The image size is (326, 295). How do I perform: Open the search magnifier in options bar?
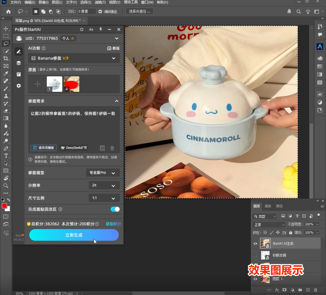pyautogui.click(x=299, y=12)
